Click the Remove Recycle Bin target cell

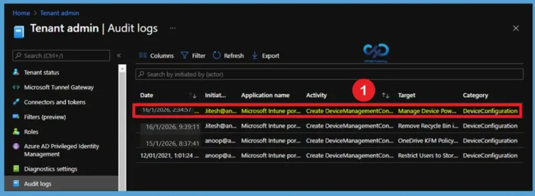(428, 126)
